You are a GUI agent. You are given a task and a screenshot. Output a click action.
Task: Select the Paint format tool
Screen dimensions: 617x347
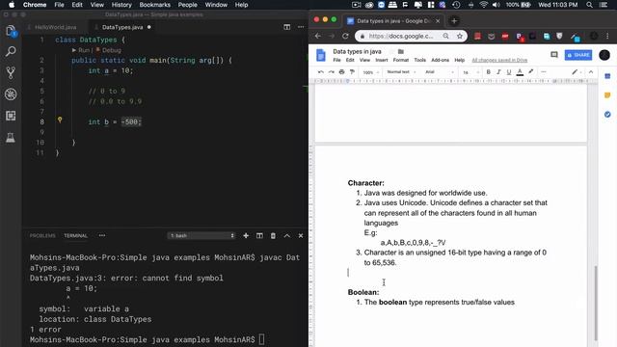[x=352, y=72]
